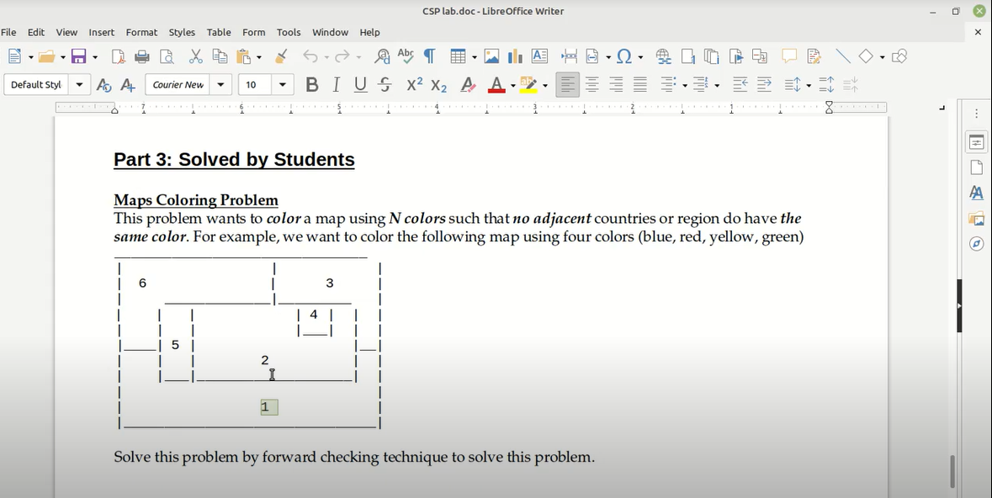992x498 pixels.
Task: Open the paragraph style dropdown
Action: [79, 84]
